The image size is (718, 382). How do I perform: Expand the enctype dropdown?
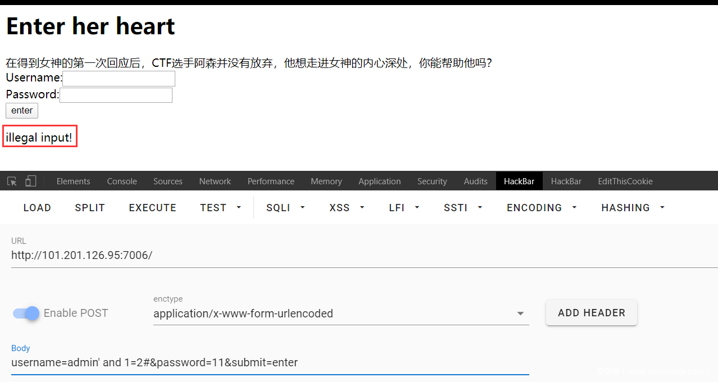pyautogui.click(x=340, y=313)
